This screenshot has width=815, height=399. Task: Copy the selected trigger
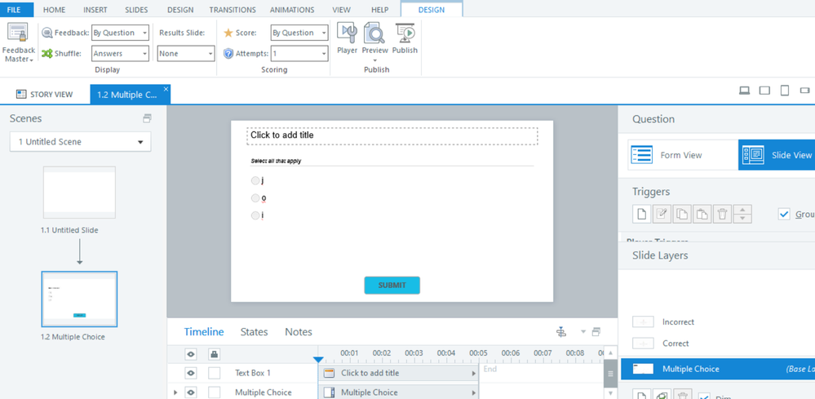pyautogui.click(x=682, y=214)
